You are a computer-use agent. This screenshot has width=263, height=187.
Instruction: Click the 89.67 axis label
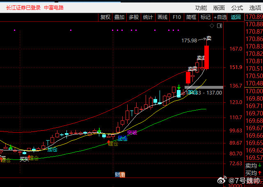[x=236, y=143]
